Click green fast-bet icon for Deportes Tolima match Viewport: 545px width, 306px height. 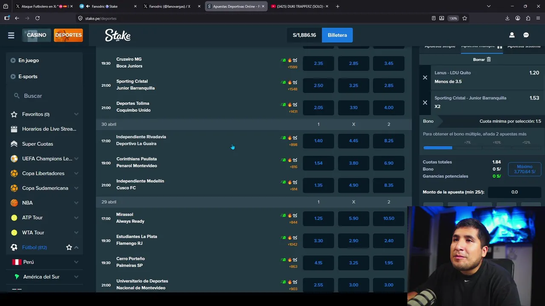pos(284,105)
